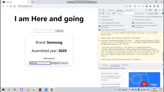Viewport: 164px width, 92px height.
Task: Open 'Recorder panel updates' link
Action: point(110,73)
